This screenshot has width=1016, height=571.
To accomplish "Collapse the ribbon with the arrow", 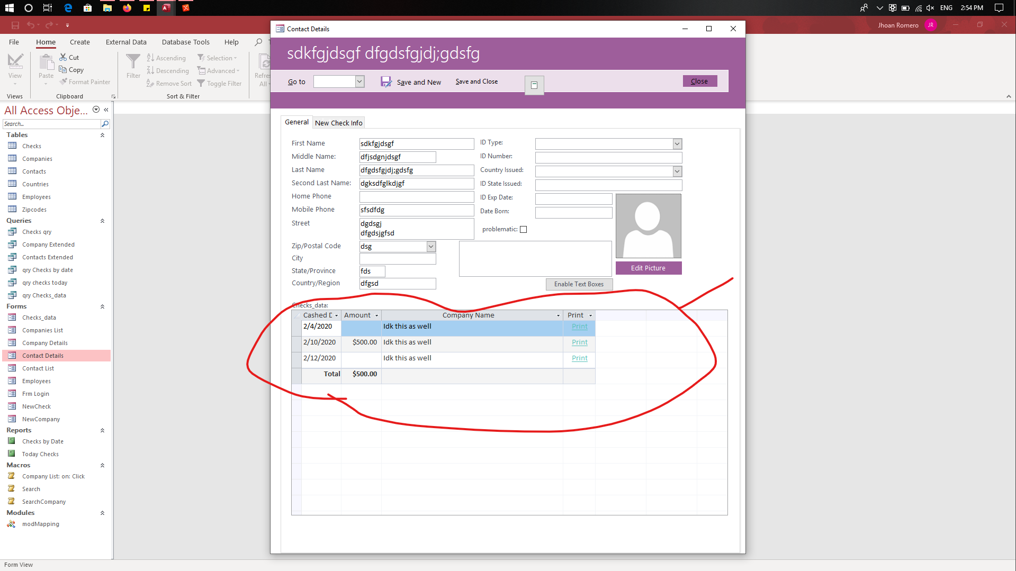I will pyautogui.click(x=1009, y=96).
